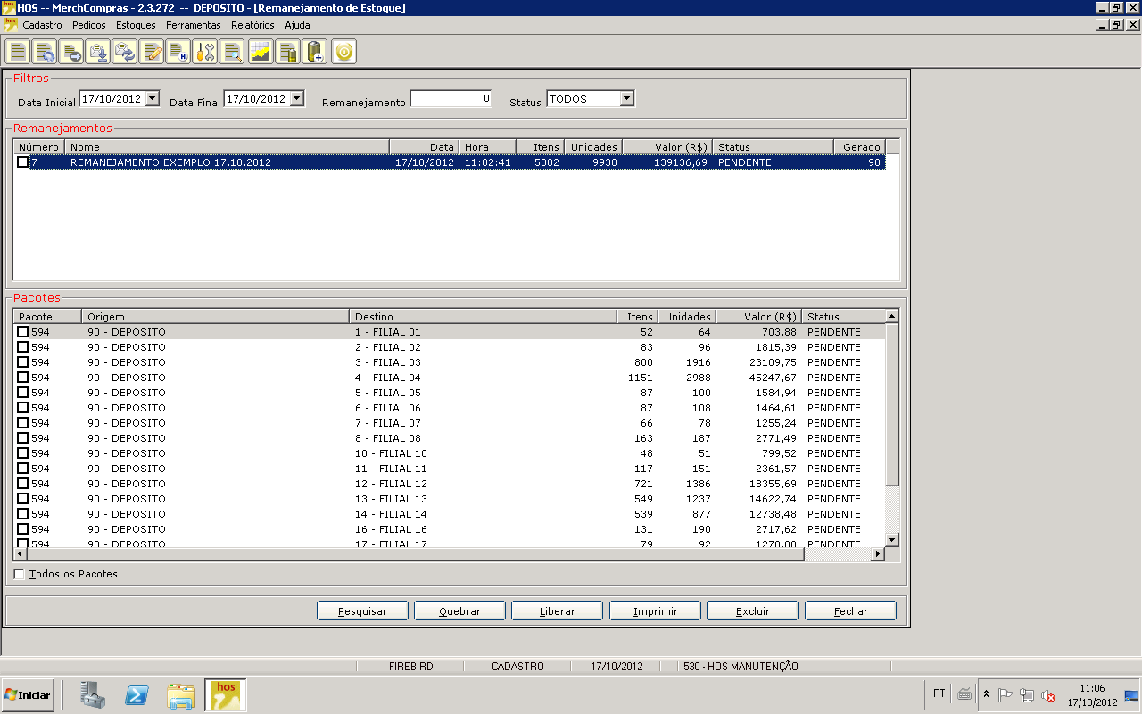Open the yellow chart graph icon
This screenshot has width=1142, height=714.
260,53
